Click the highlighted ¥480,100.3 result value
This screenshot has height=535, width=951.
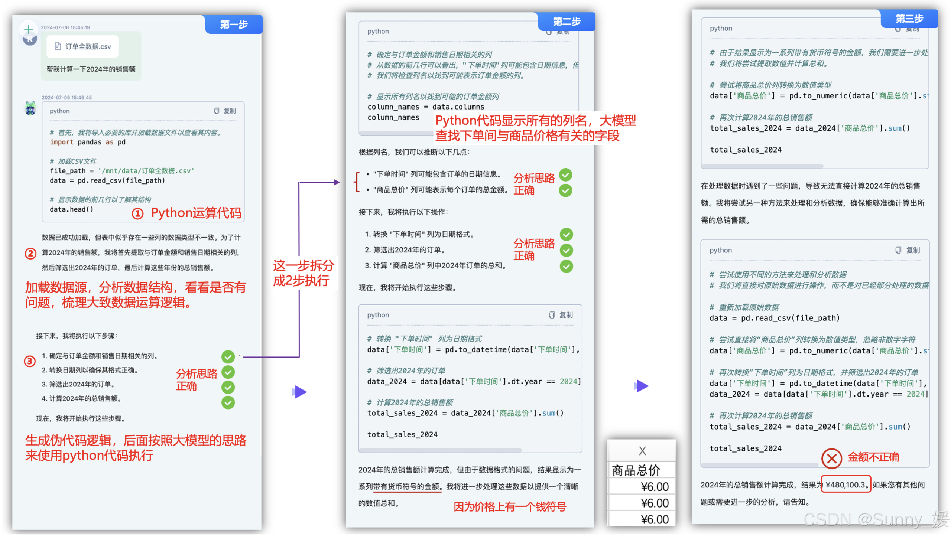(x=846, y=484)
